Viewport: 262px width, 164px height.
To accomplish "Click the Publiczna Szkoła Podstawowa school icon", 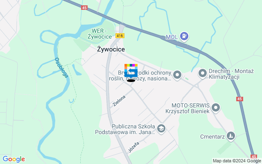I will pos(161,129).
